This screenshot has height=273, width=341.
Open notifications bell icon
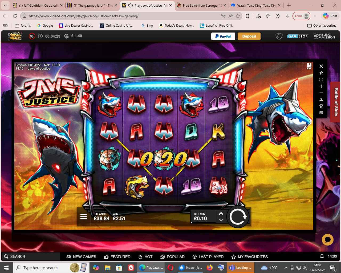coord(322,256)
